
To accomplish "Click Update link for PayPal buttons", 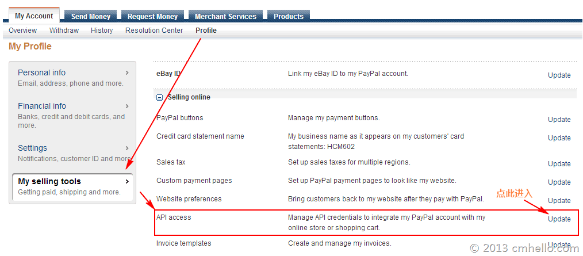I will [559, 120].
